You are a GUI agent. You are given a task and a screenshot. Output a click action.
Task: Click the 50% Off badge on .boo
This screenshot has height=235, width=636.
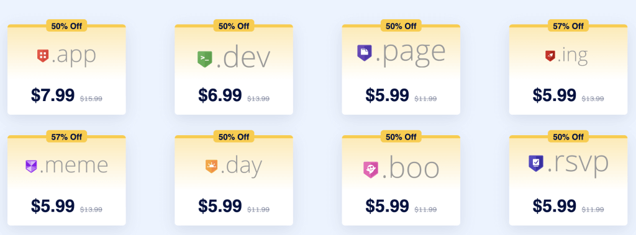tap(401, 136)
